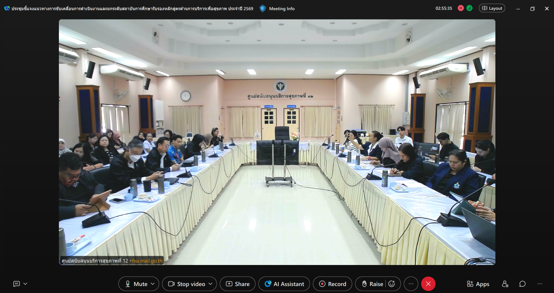
Task: Open more options in center toolbar
Action: coord(411,284)
